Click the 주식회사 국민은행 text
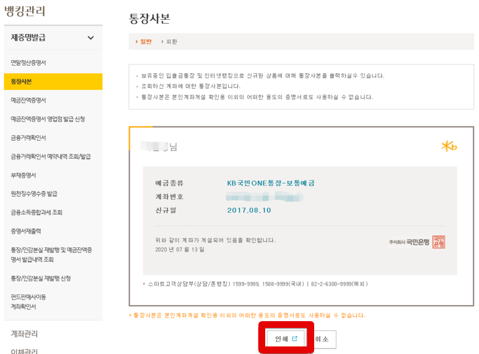The height and width of the screenshot is (354, 479). 410,242
